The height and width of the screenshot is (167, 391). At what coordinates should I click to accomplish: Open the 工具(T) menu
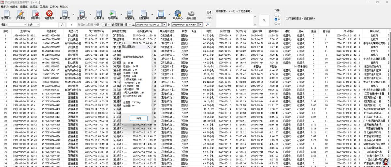click(x=44, y=7)
